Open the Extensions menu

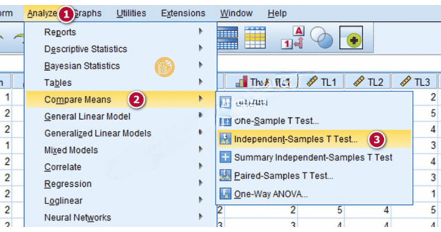tap(183, 13)
